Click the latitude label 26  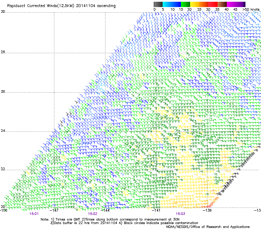coord(3,92)
